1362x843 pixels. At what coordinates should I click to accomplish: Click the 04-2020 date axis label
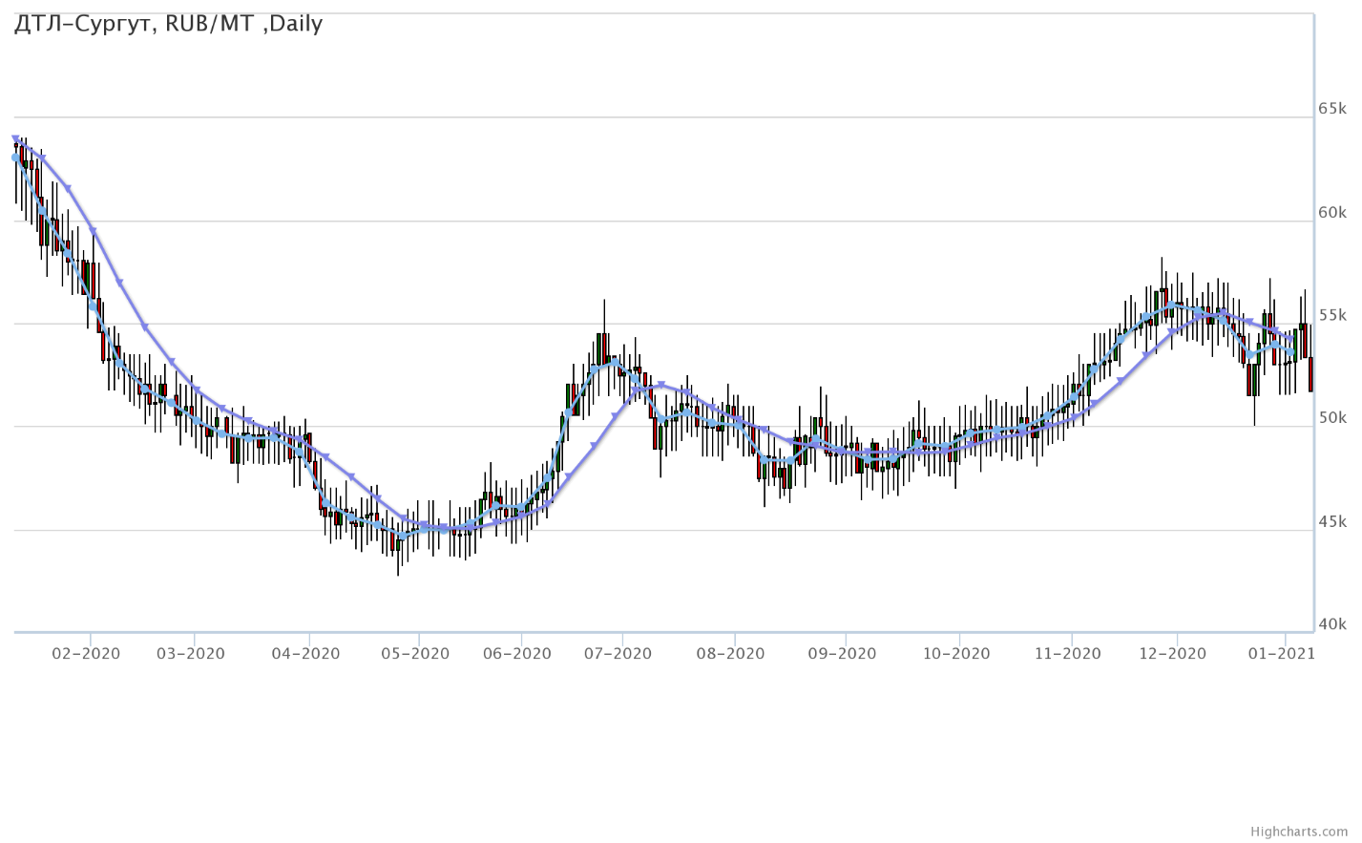point(306,654)
